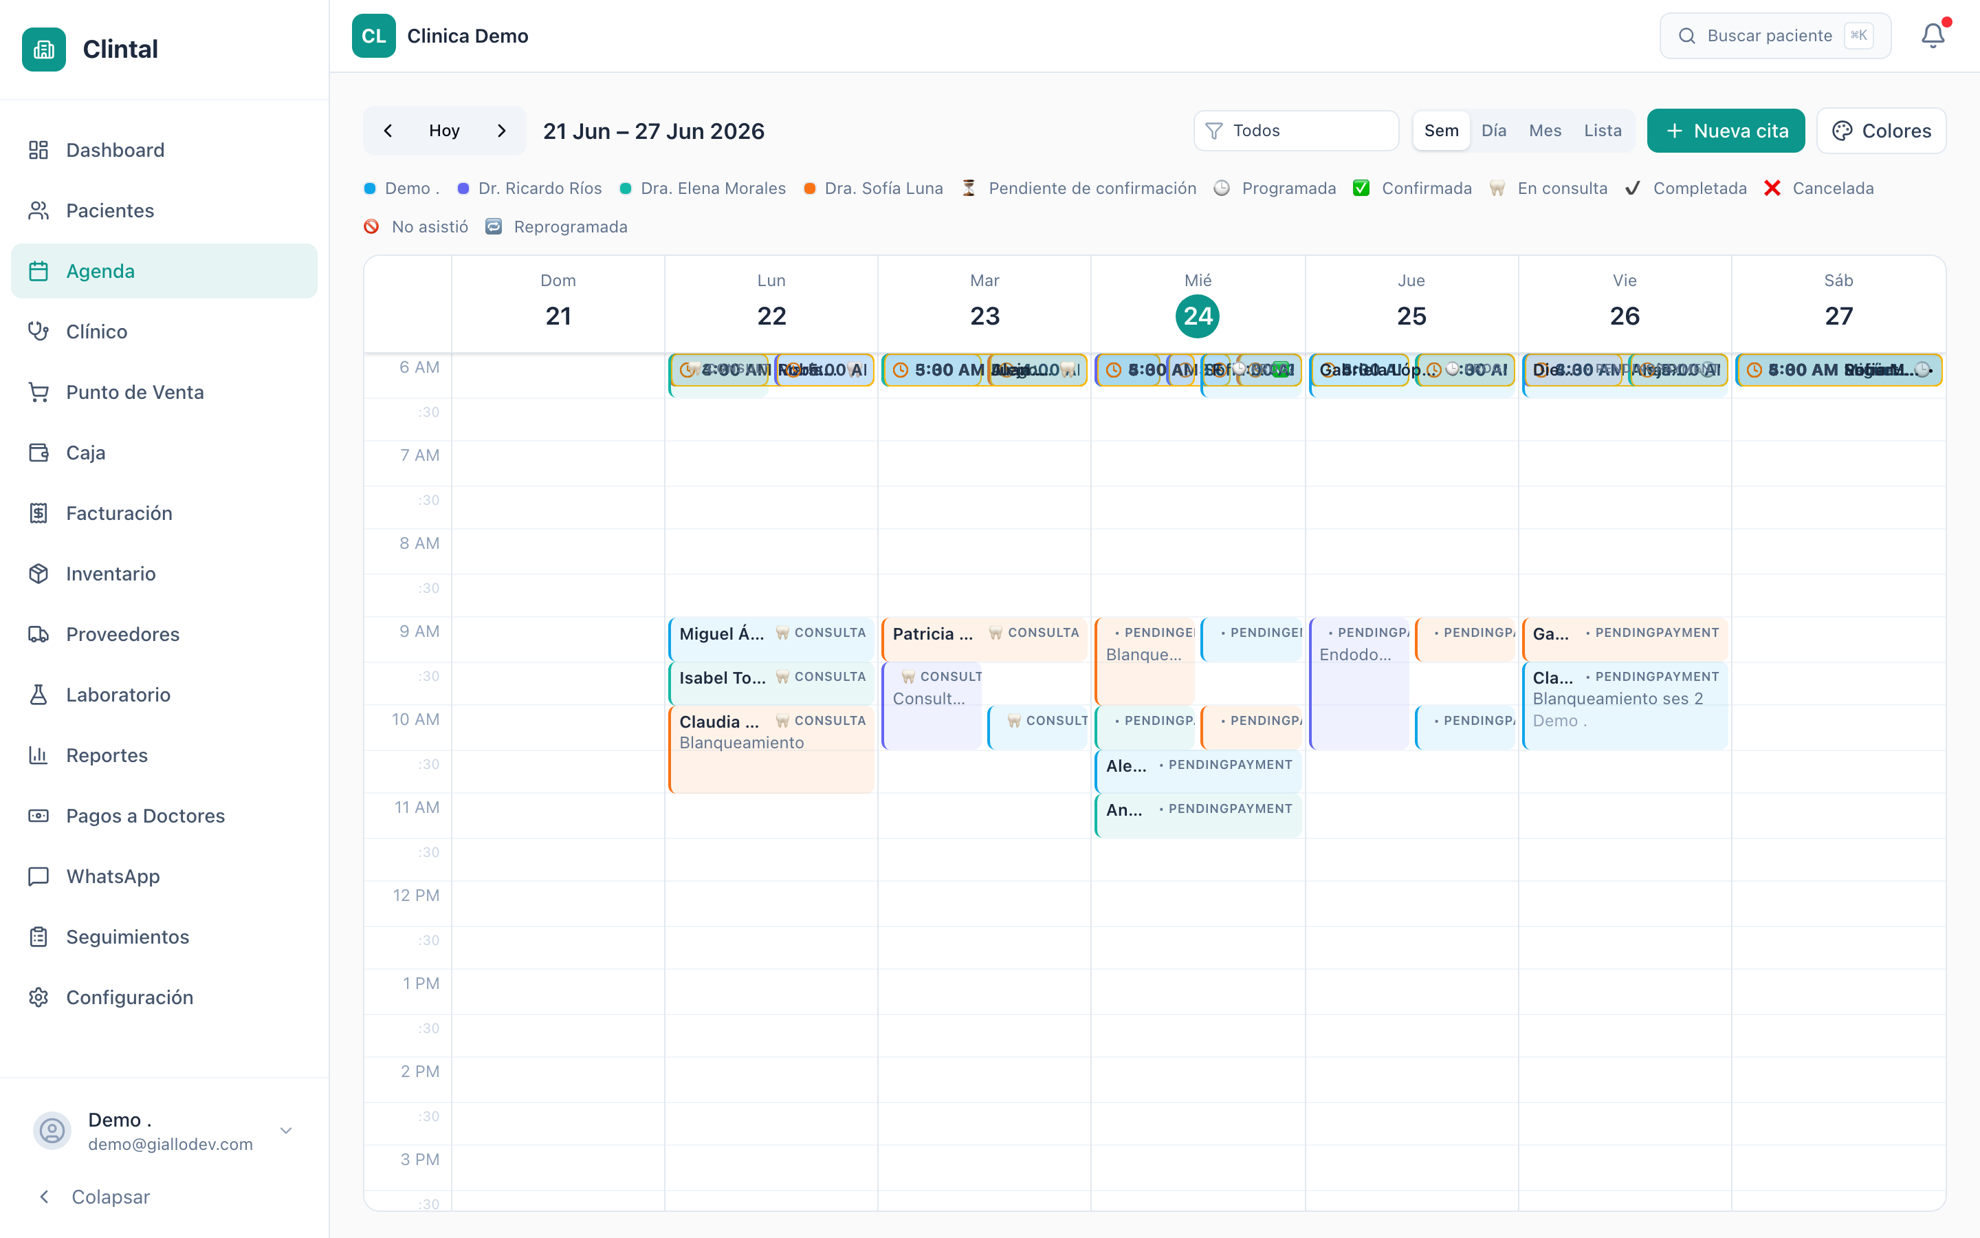Open Saturday 27 all-day event
Screen dimensions: 1980x1238
pyautogui.click(x=1838, y=370)
